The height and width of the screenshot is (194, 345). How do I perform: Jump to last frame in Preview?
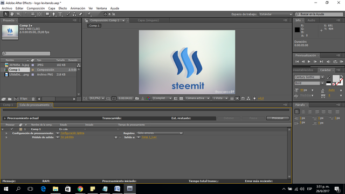tap(321, 61)
